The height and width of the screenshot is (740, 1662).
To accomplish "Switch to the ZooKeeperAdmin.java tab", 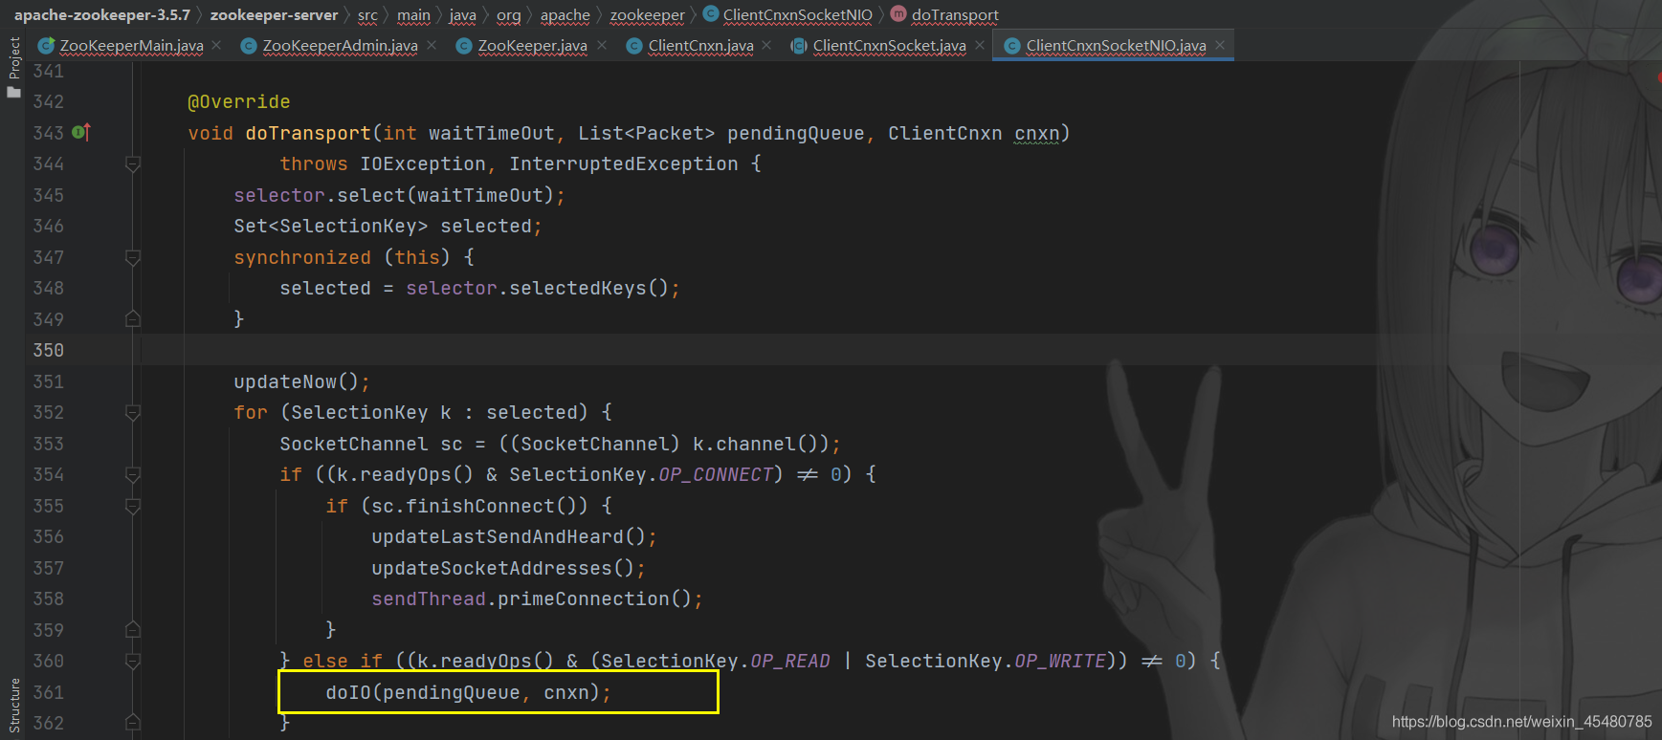I will pyautogui.click(x=340, y=45).
